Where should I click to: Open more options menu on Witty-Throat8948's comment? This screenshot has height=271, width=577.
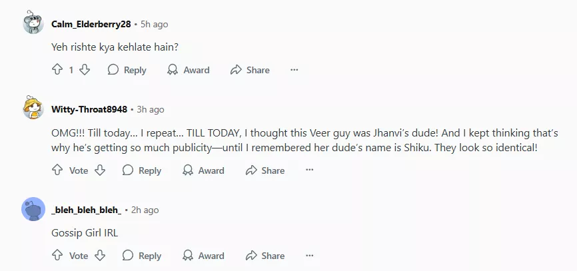coord(309,170)
